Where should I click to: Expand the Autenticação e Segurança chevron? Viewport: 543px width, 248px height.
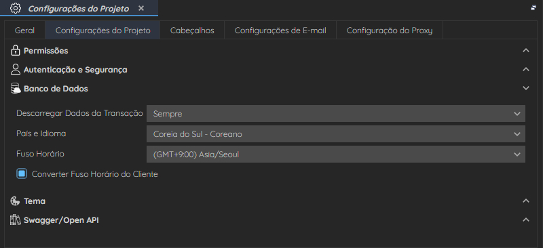pyautogui.click(x=525, y=69)
